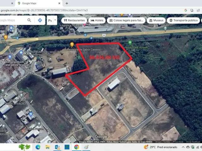Image resolution: width=202 pixels, height=151 pixels.
Task: Select the Transporte público chip
Action: pyautogui.click(x=183, y=20)
